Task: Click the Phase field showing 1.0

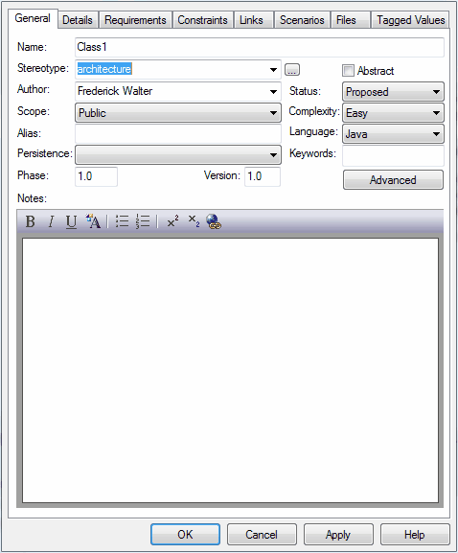Action: pos(96,176)
